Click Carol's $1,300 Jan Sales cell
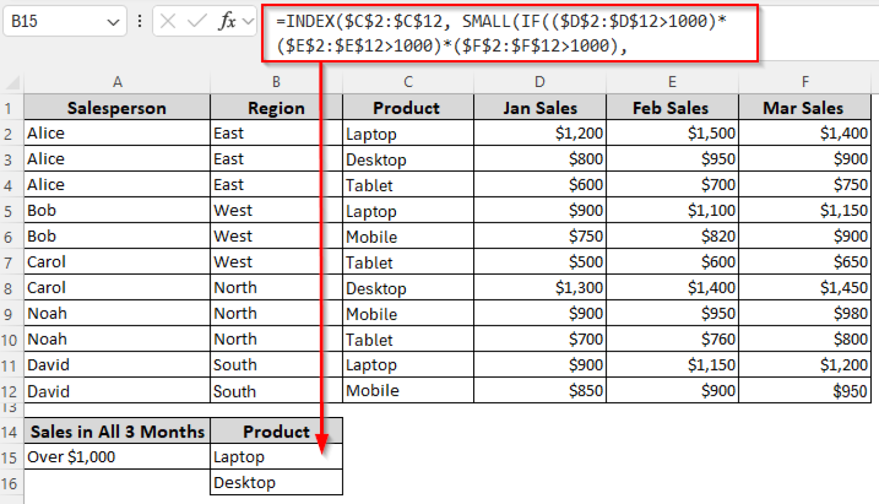Screen dimensions: 879x504 click(x=539, y=288)
